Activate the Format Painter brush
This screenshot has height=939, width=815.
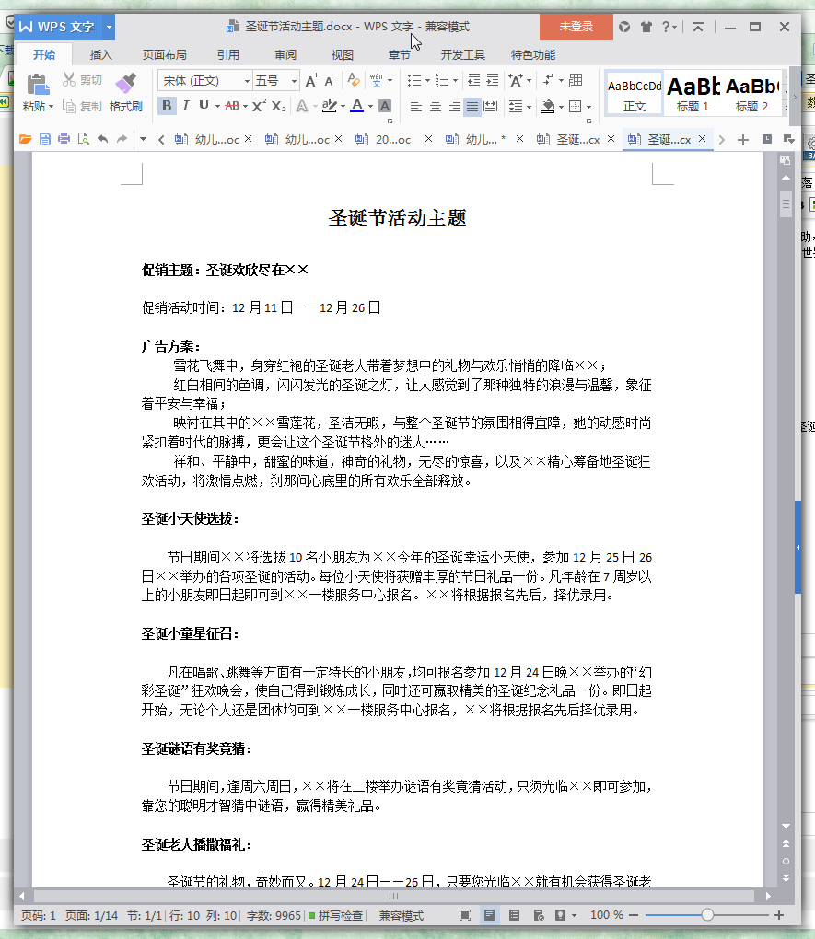[126, 83]
